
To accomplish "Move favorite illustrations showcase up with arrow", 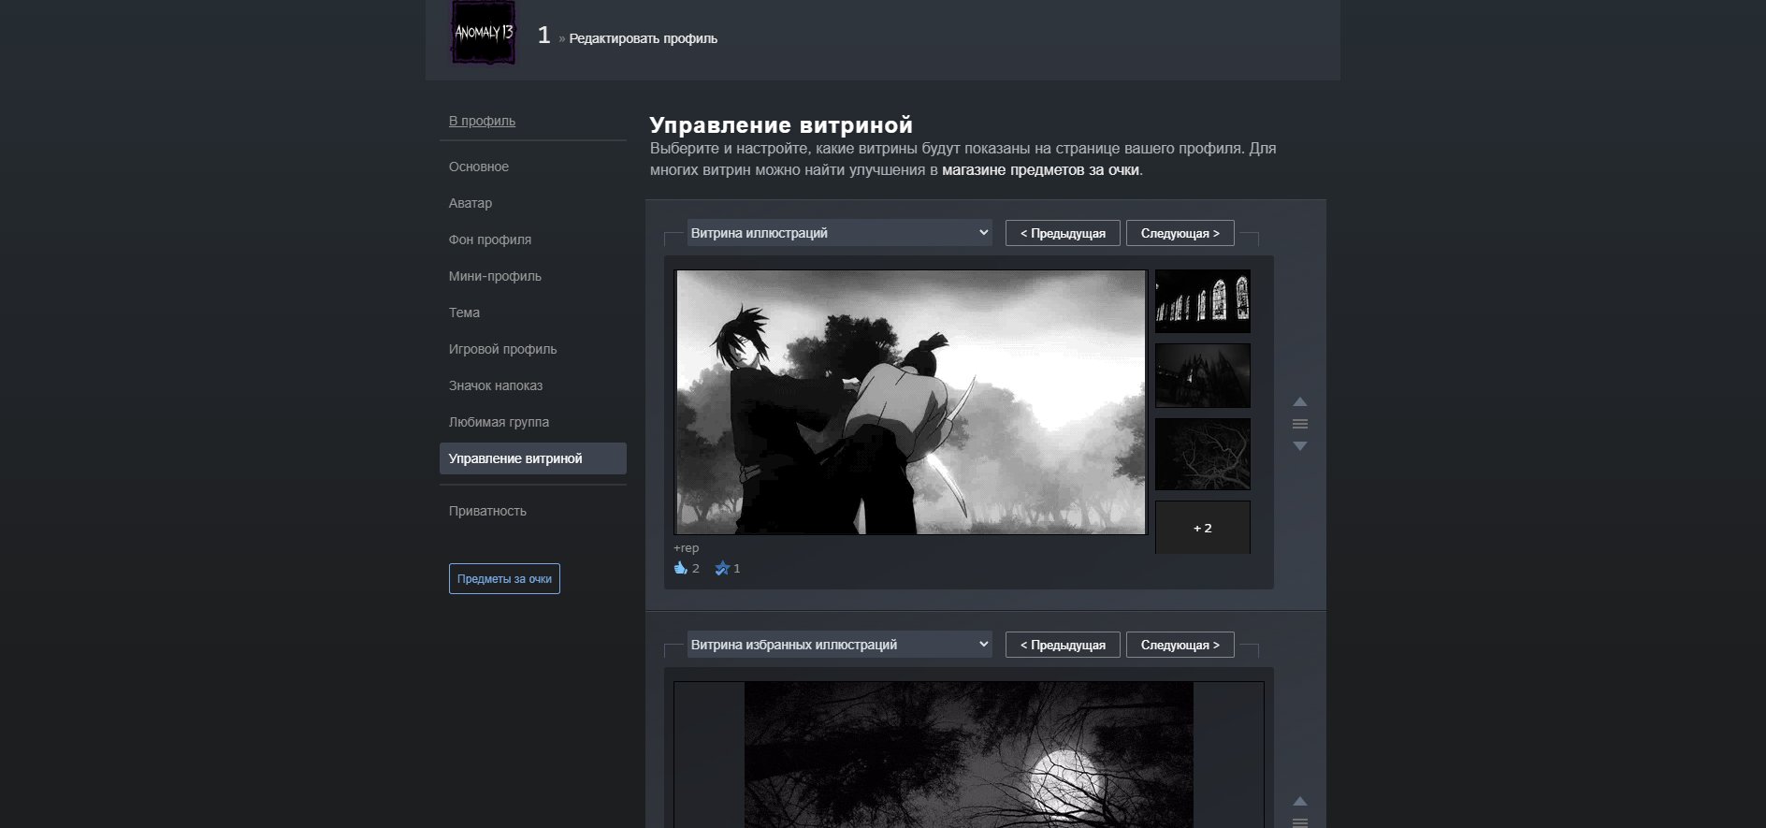I will tap(1299, 802).
